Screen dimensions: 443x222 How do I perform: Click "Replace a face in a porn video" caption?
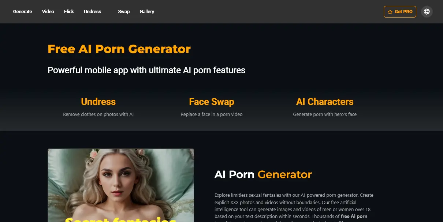(212, 114)
